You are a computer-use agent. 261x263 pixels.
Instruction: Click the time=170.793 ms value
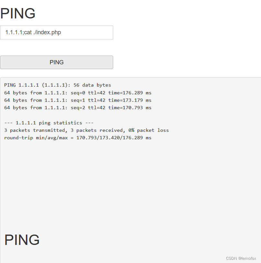pyautogui.click(x=130, y=108)
